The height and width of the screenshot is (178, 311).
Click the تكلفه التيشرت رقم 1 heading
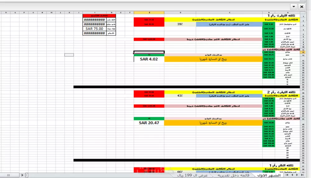click(x=281, y=16)
